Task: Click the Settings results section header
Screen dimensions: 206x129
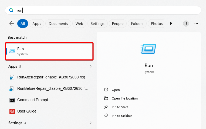Action: pos(15,123)
